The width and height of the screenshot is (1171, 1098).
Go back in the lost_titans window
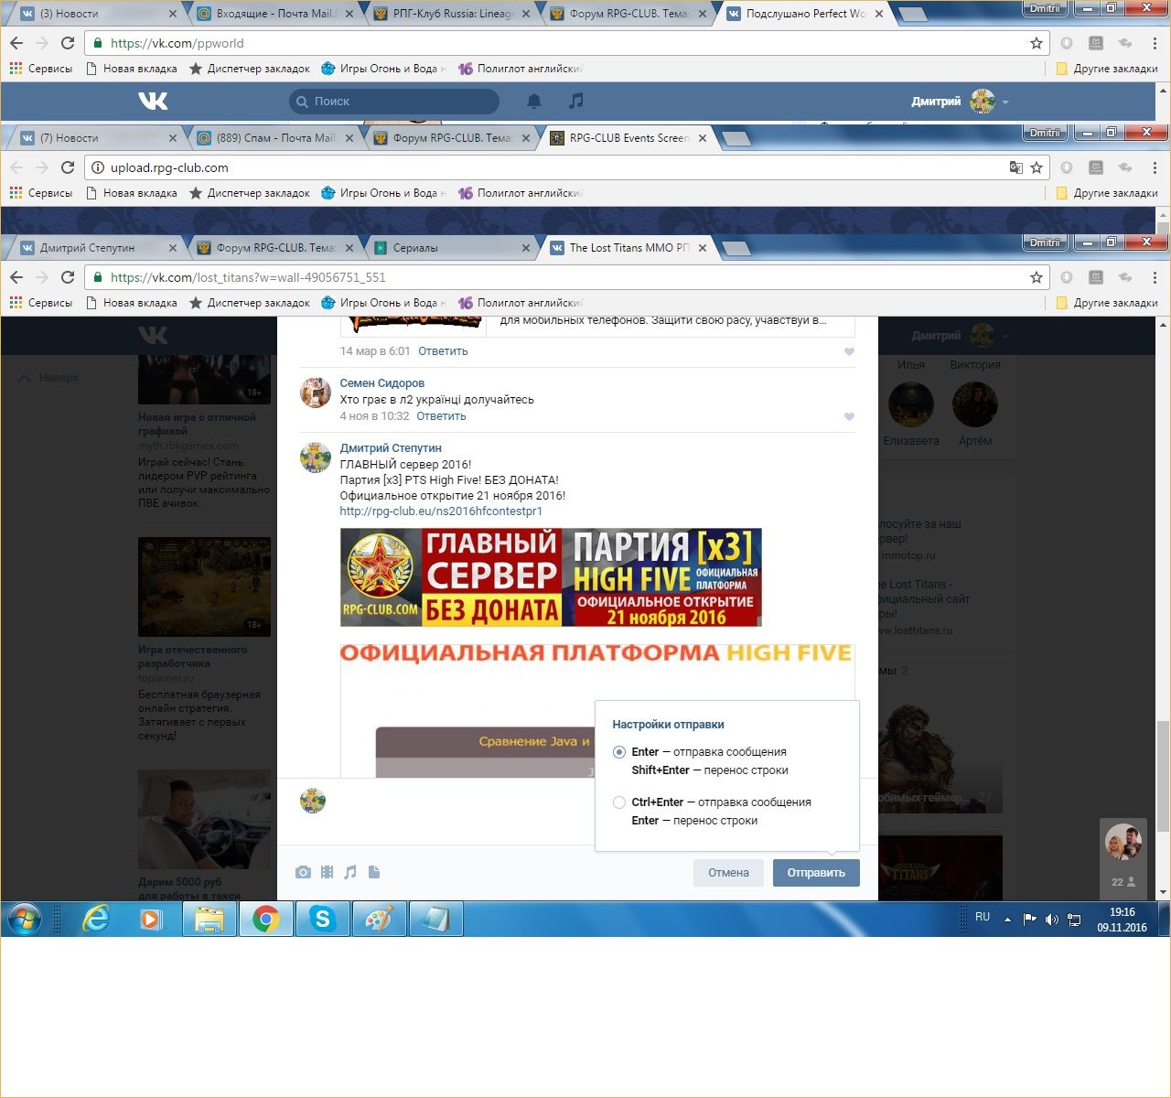16,277
